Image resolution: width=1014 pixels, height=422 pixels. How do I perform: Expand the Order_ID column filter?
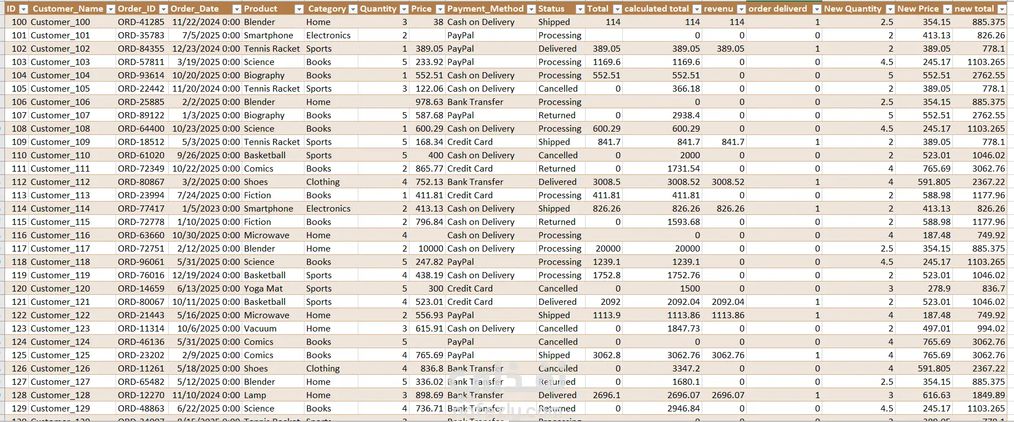tap(163, 9)
